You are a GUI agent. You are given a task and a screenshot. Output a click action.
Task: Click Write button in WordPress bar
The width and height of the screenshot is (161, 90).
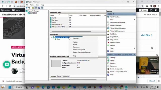[143, 10]
